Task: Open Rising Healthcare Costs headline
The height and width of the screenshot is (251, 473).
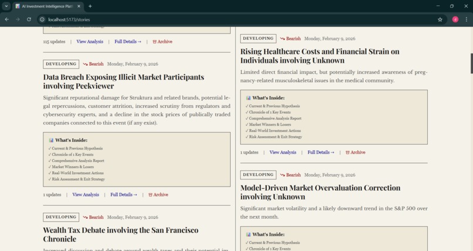Action: pos(320,56)
